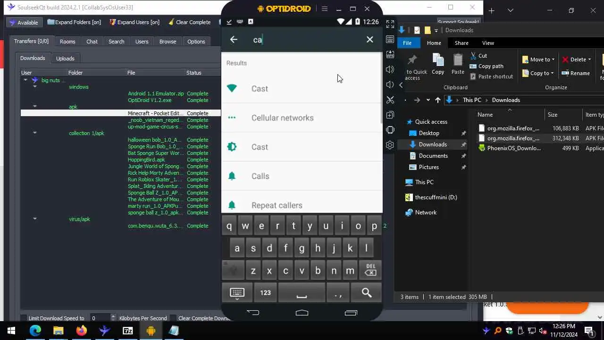Viewport: 604px width, 340px height.
Task: Open the Cast result with gear icon
Action: (302, 147)
